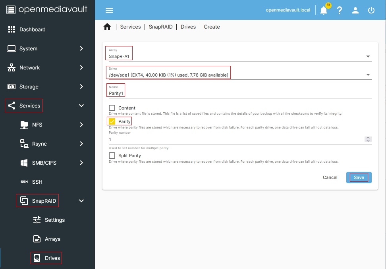
Task: Select the Storage section icon
Action: pyautogui.click(x=12, y=86)
